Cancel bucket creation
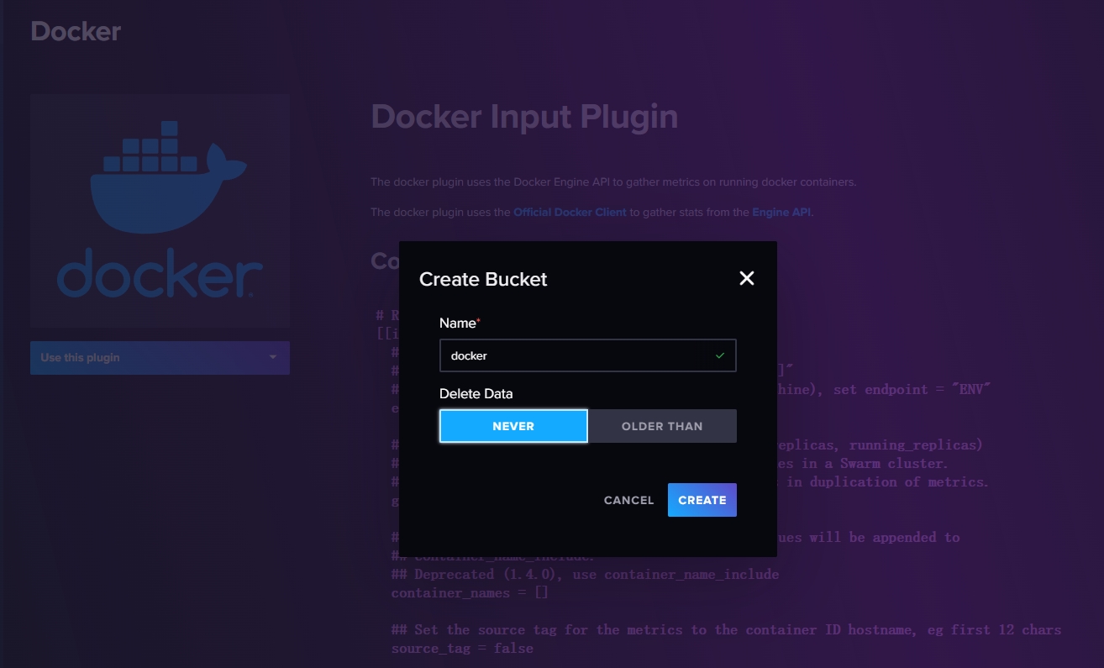This screenshot has height=668, width=1104. 628,500
